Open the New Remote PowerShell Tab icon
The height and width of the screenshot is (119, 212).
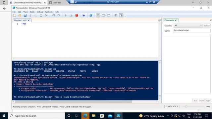point(84,16)
